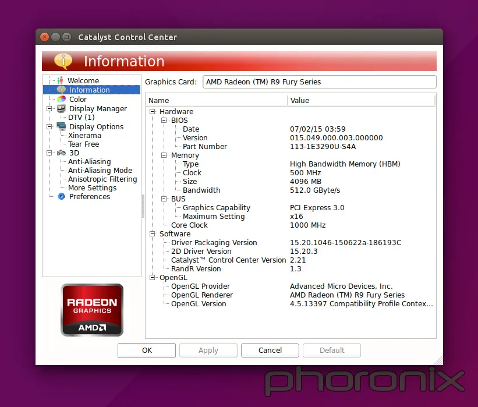Screen dimensions: 478x407
Task: Click the Display Manager monitor icon
Action: pos(61,108)
